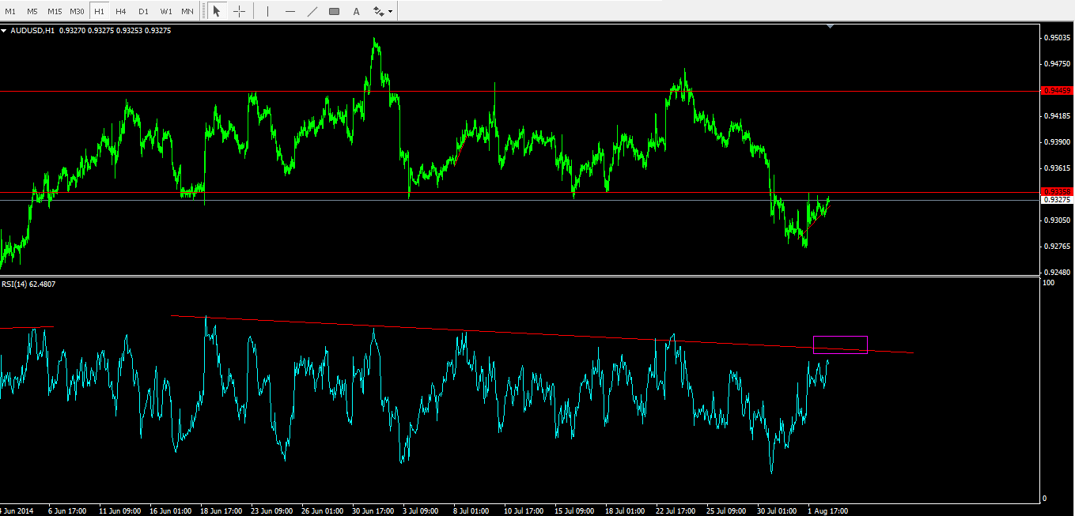Set the monthly MN timeframe

coord(187,11)
